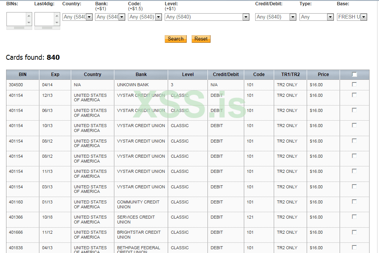This screenshot has height=253, width=379.
Task: Click the Last4dig box scroll-down arrow
Action: point(57,22)
